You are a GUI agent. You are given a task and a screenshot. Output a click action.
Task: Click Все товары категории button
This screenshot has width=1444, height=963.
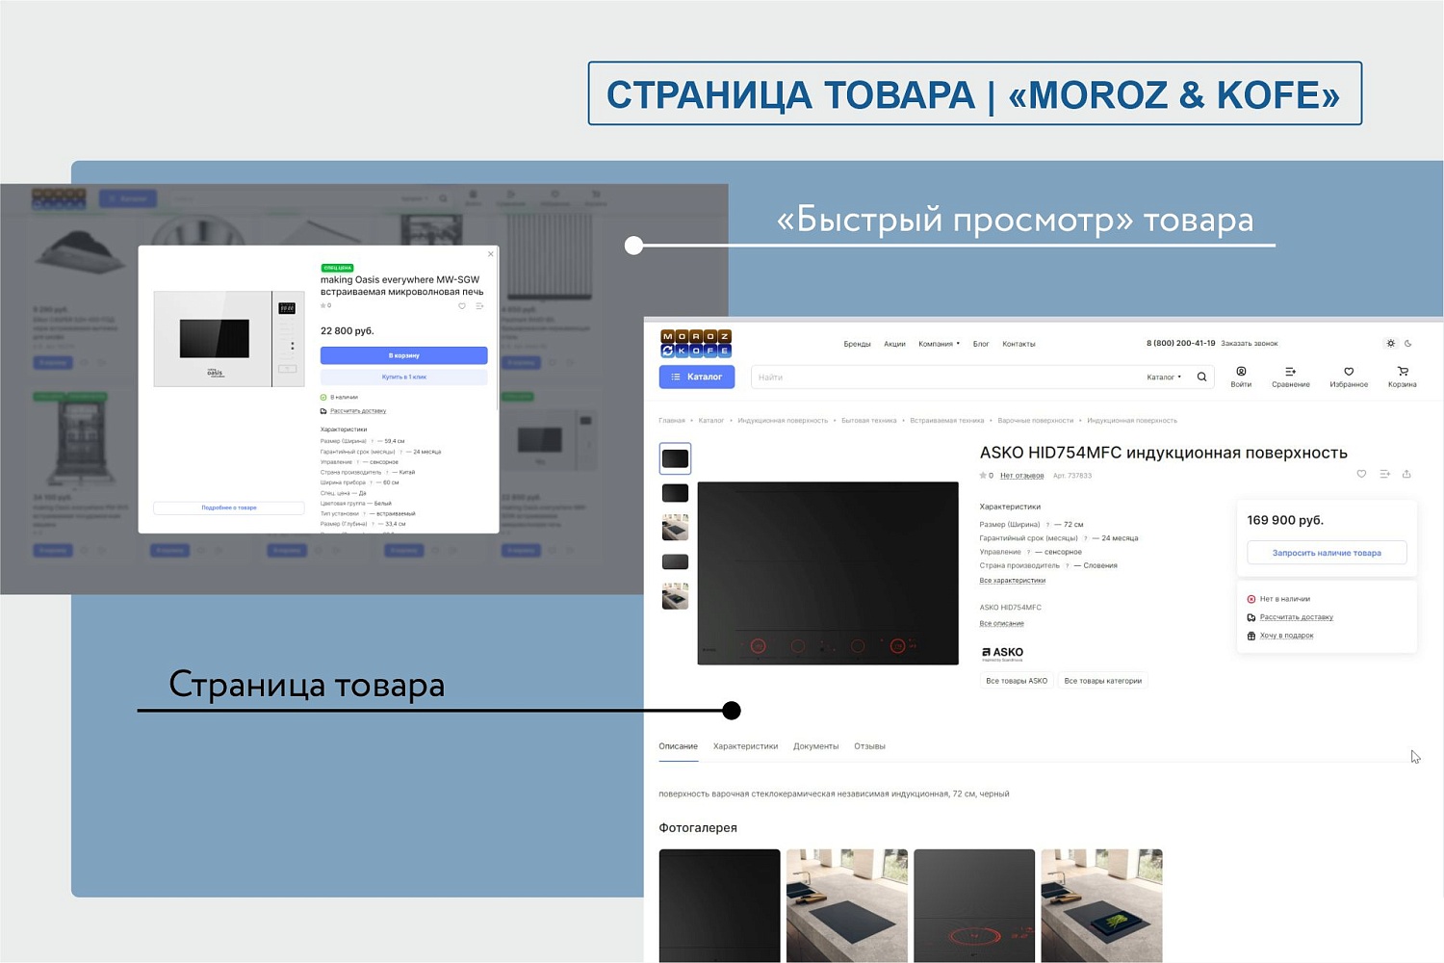click(x=1103, y=681)
